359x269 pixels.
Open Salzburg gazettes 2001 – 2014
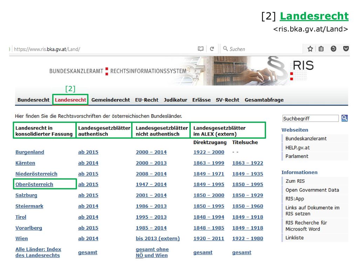[151, 195]
